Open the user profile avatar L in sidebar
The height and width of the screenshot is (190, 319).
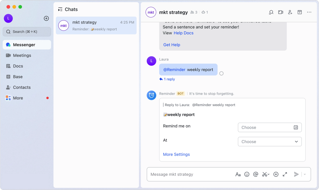(x=8, y=18)
